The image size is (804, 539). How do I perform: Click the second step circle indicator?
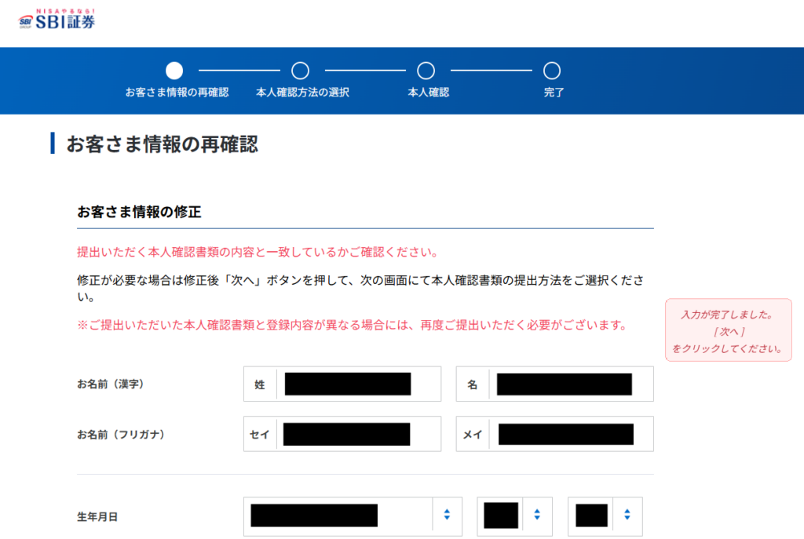300,71
